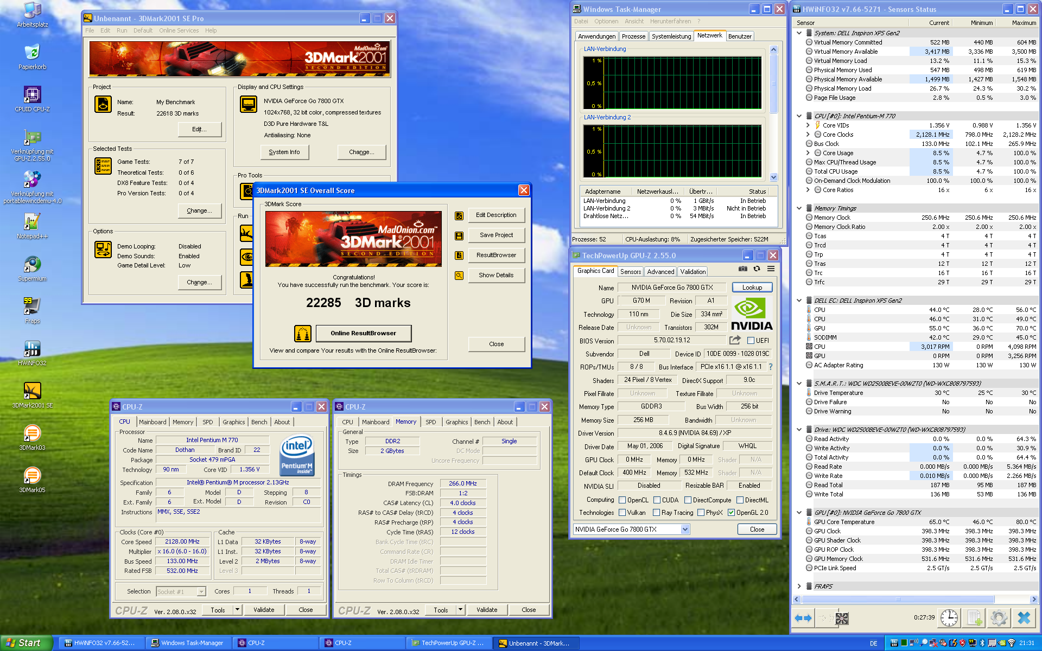
Task: Toggle the UEFI checkbox in GPU-Z
Action: point(751,341)
